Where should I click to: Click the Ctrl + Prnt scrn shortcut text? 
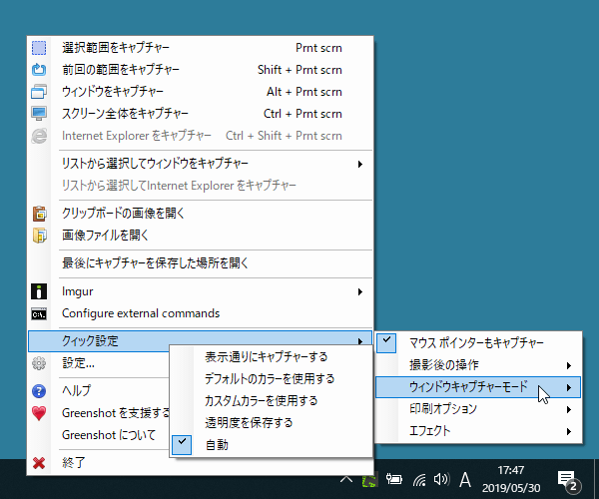[x=302, y=114]
